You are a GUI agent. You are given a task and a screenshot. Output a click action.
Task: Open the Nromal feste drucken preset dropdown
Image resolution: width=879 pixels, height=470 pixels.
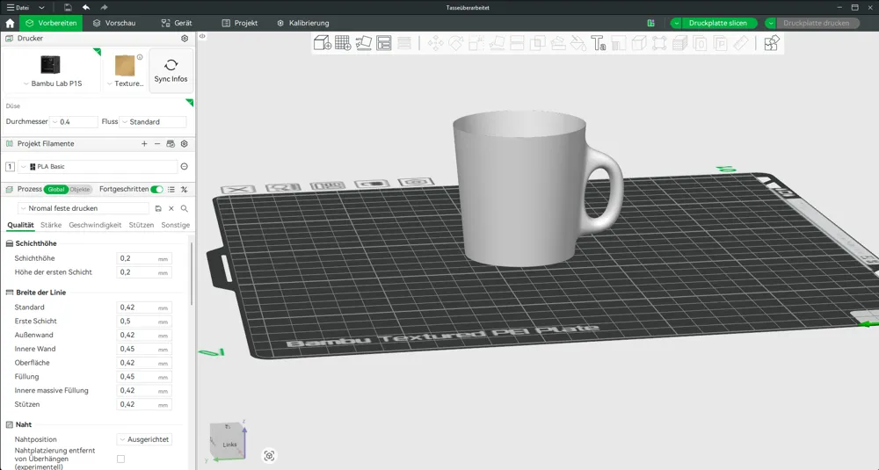(x=84, y=208)
